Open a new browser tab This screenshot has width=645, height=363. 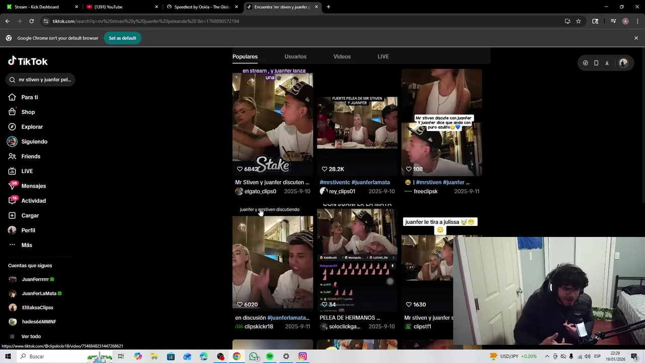pos(329,7)
